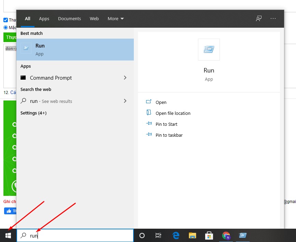Open Google Chrome from taskbar
The image size is (296, 242).
tap(226, 236)
